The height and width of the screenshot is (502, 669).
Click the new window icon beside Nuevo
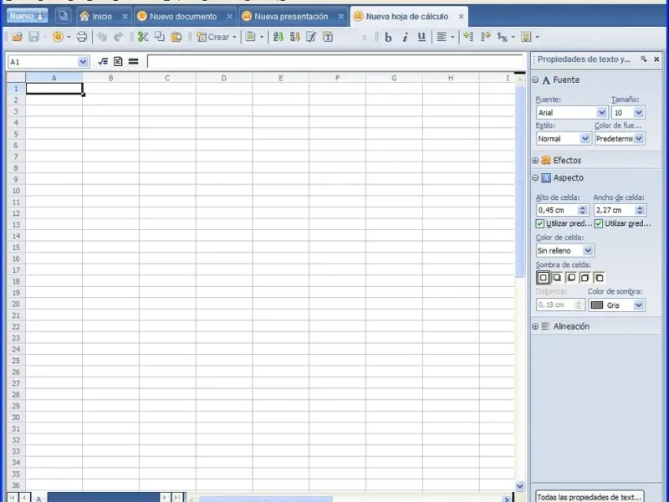(64, 16)
